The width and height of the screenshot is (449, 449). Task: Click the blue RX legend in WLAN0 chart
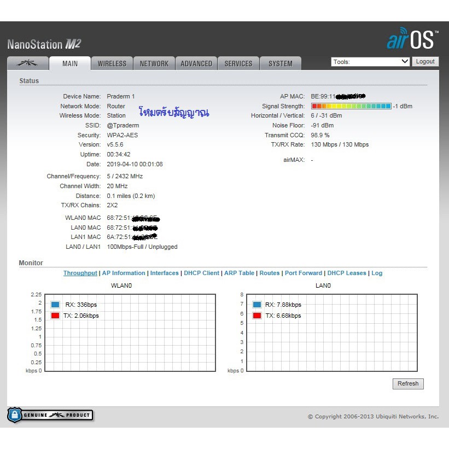pos(55,305)
